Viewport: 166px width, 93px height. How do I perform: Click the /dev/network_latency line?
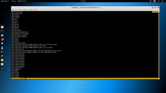click(19, 35)
